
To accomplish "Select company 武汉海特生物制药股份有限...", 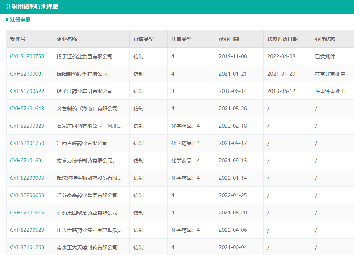I will tap(89, 178).
